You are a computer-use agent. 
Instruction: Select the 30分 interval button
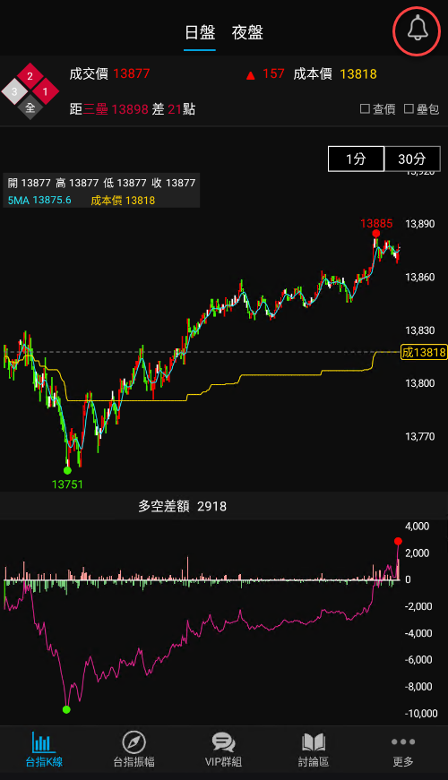pos(412,159)
